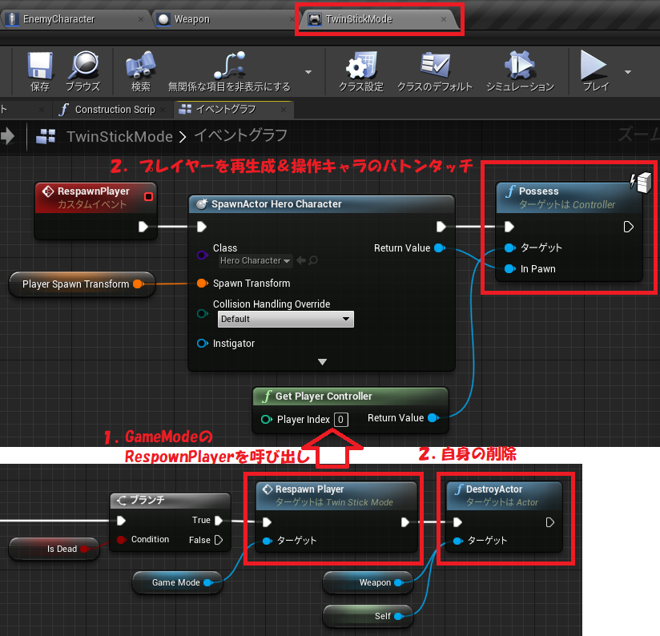Viewport: 660px width, 636px height.
Task: Select the SpawnActor Hero Character node header
Action: 321,204
